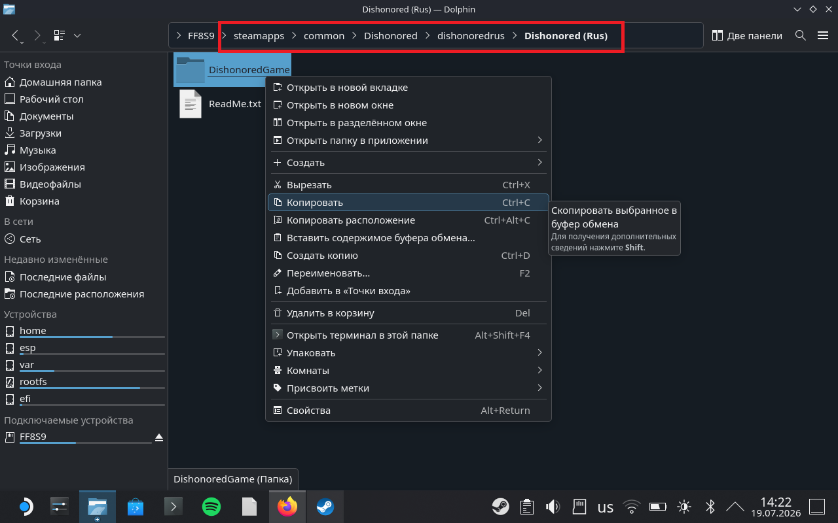838x523 pixels.
Task: Choose «Переименовать…» from the menu
Action: [x=409, y=273]
